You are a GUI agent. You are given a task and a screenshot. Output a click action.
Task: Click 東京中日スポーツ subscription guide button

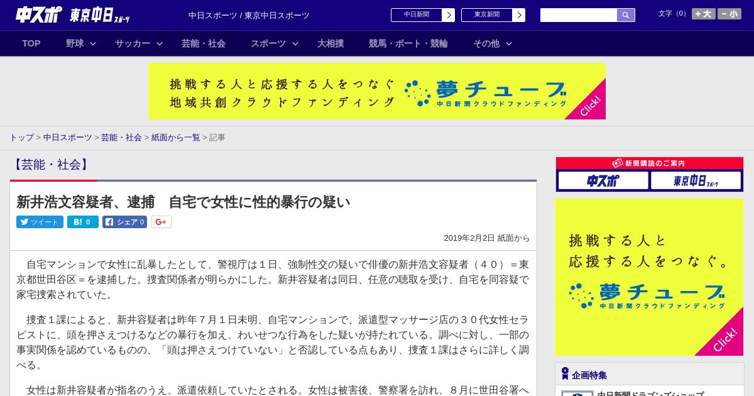point(696,180)
